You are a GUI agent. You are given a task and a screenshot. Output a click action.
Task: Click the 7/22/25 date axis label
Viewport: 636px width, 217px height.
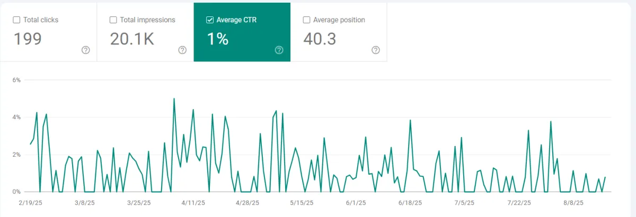[519, 203]
